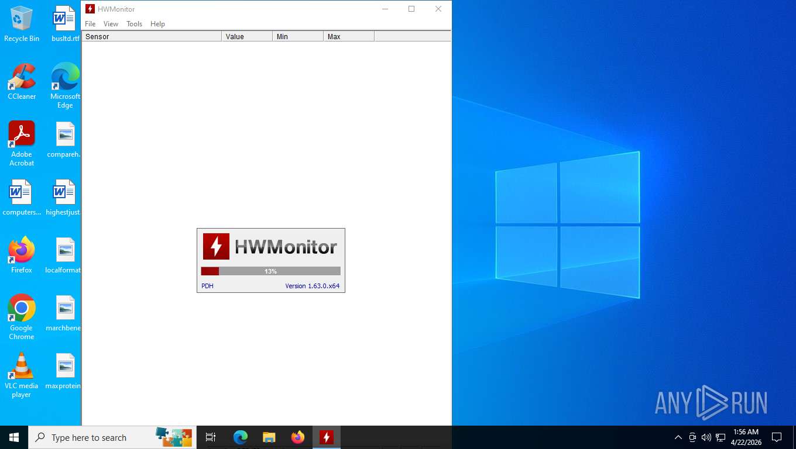This screenshot has width=796, height=449.
Task: Launch Firefox from the taskbar
Action: coord(298,437)
